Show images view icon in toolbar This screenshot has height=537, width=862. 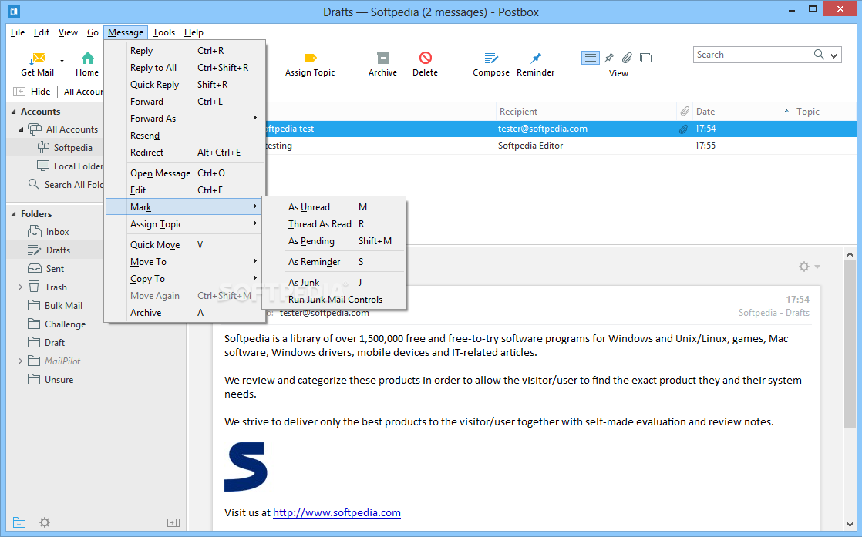click(x=646, y=58)
